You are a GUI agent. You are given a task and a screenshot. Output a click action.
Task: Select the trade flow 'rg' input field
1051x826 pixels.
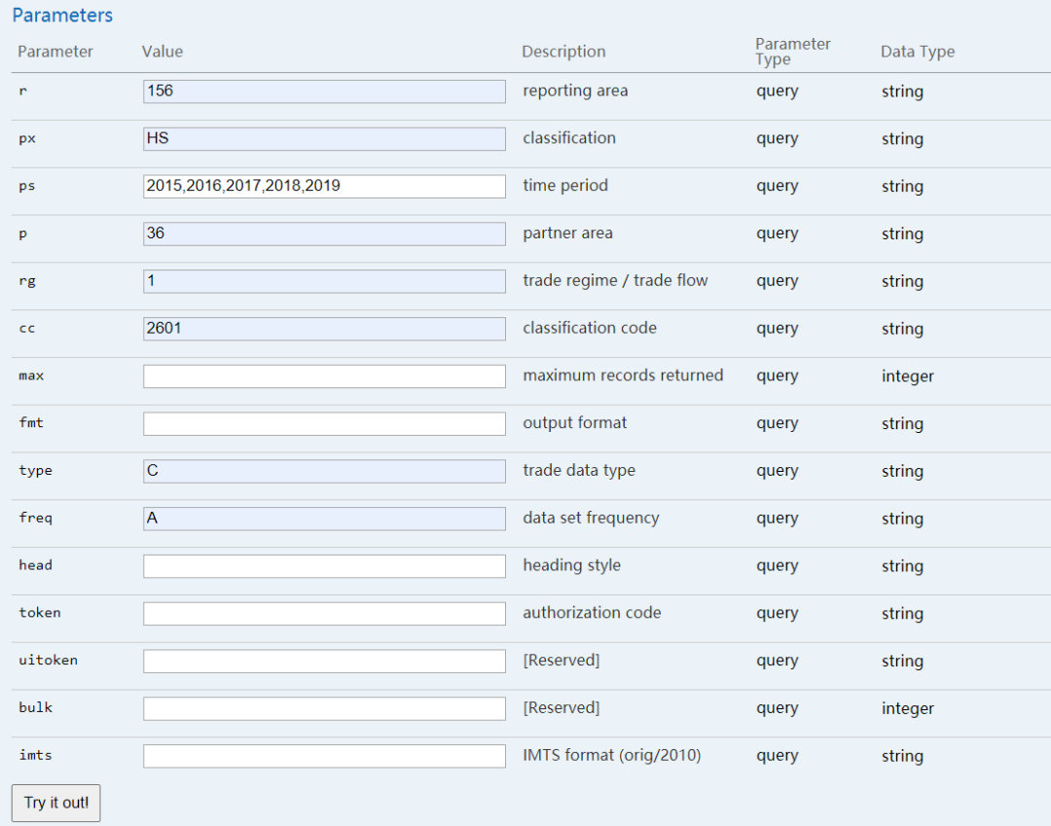(x=324, y=281)
